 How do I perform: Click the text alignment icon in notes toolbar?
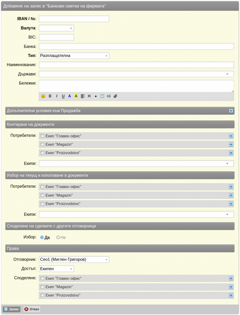pyautogui.click(x=83, y=96)
